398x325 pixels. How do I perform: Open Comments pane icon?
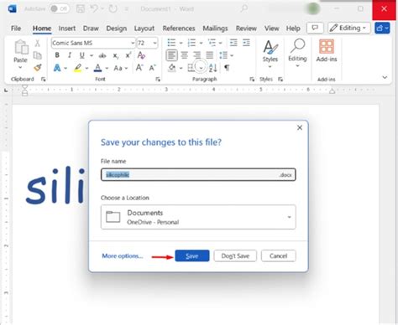point(315,28)
